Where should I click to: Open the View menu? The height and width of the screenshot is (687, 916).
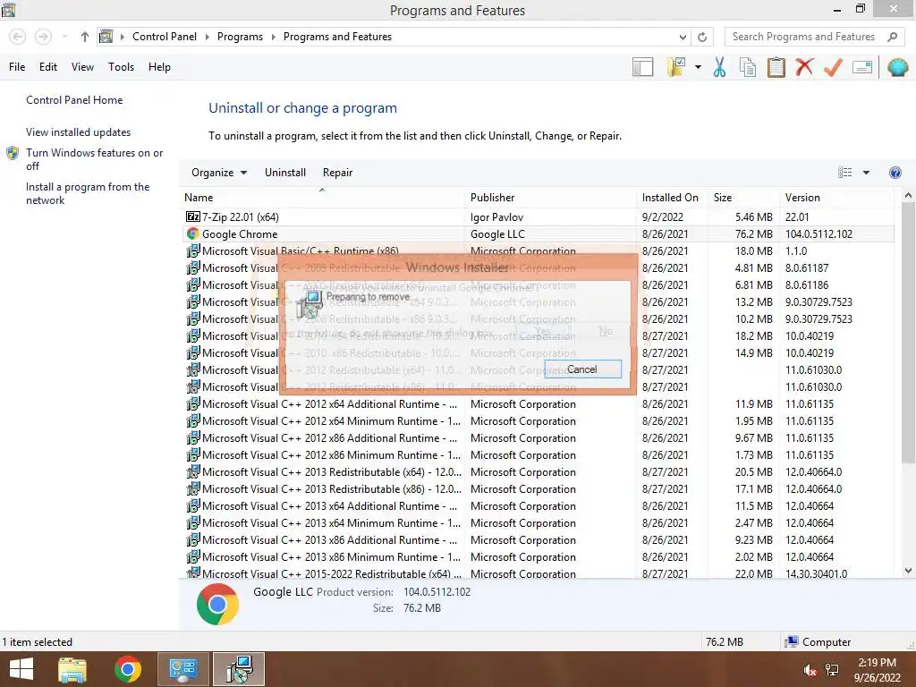click(82, 67)
